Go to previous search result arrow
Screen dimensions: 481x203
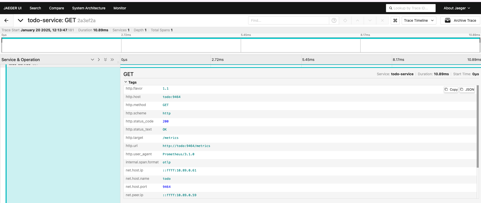click(358, 20)
